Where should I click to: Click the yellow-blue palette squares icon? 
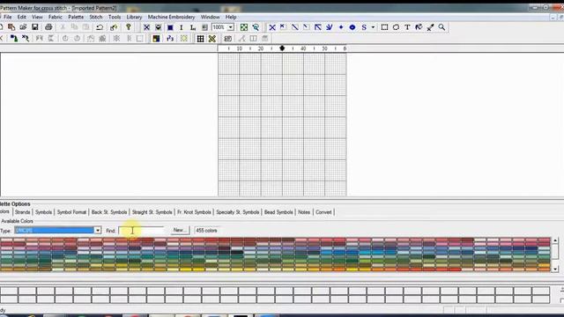(x=156, y=39)
